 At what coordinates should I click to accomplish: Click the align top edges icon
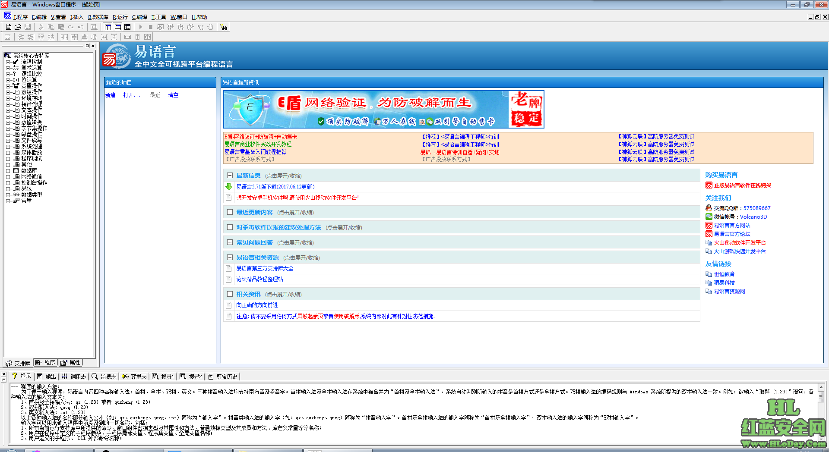pyautogui.click(x=41, y=37)
